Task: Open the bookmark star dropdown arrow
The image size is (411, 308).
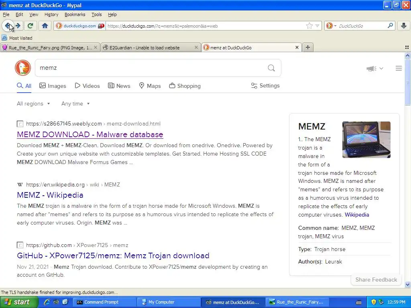Action: click(317, 26)
